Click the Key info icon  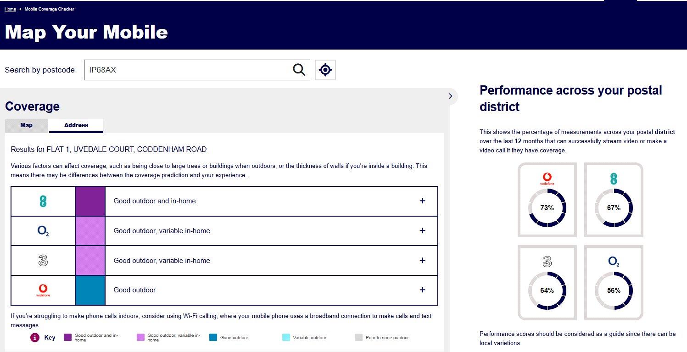(35, 337)
